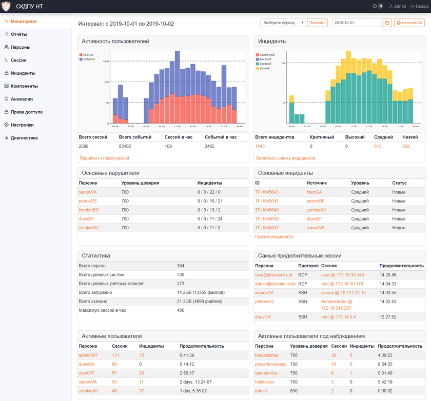Click the Anomalies shield icon in sidebar

tap(6, 99)
